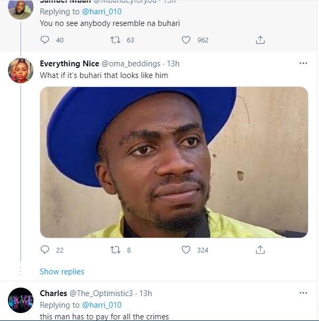Open @harri_010 mention in Charles's reply

[x=102, y=305]
